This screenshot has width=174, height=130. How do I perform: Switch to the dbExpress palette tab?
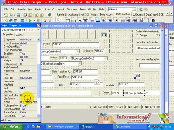pos(138,14)
